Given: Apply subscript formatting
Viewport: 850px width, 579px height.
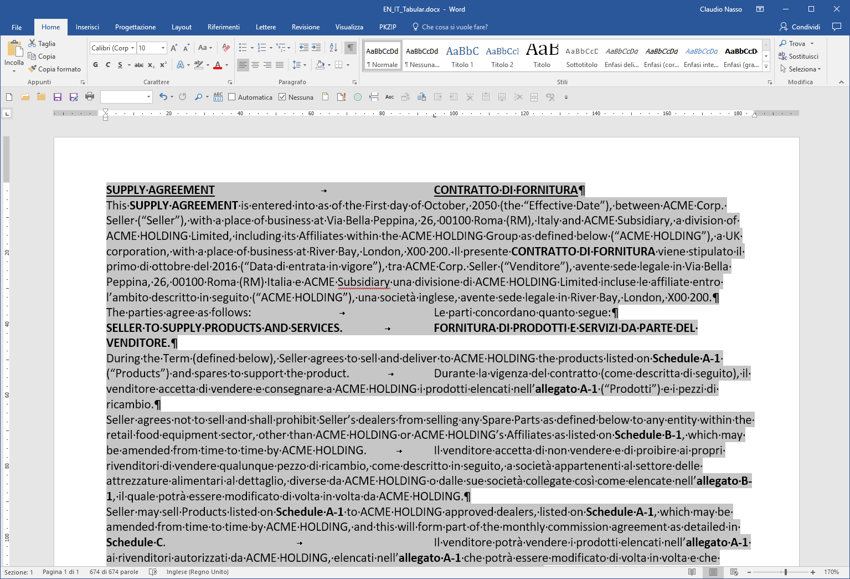Looking at the screenshot, I should point(151,65).
